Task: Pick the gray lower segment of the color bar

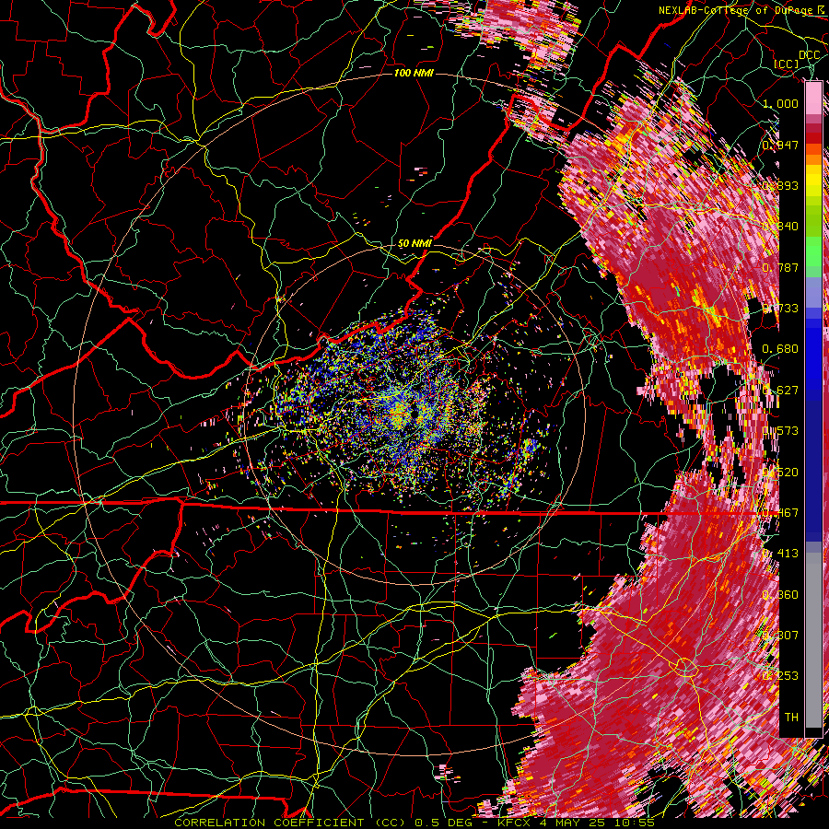Action: tap(813, 640)
